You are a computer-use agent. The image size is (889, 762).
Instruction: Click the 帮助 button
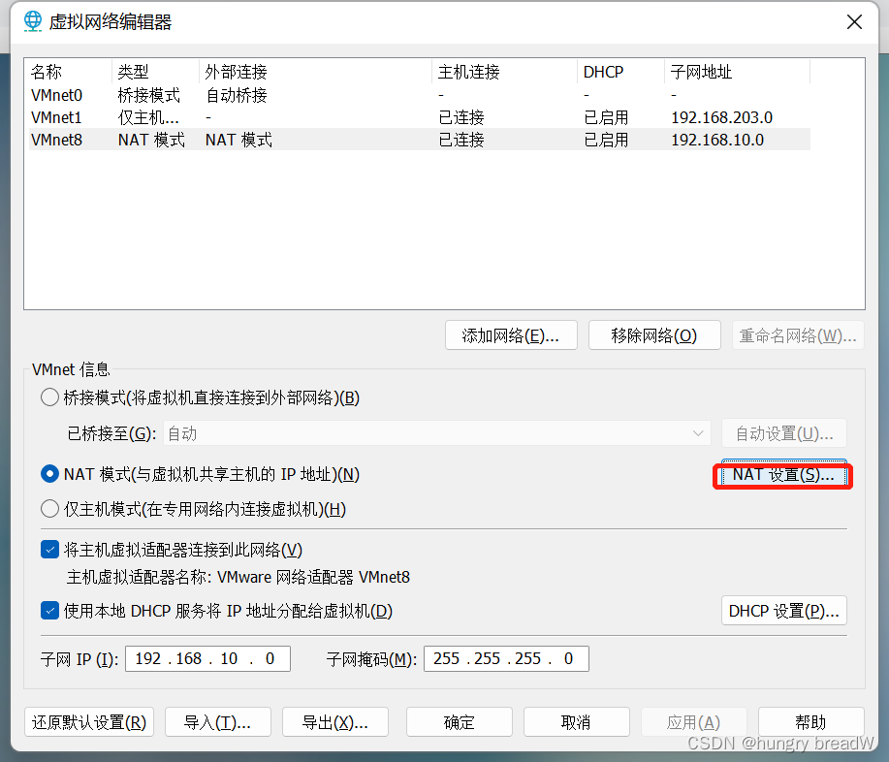point(810,721)
